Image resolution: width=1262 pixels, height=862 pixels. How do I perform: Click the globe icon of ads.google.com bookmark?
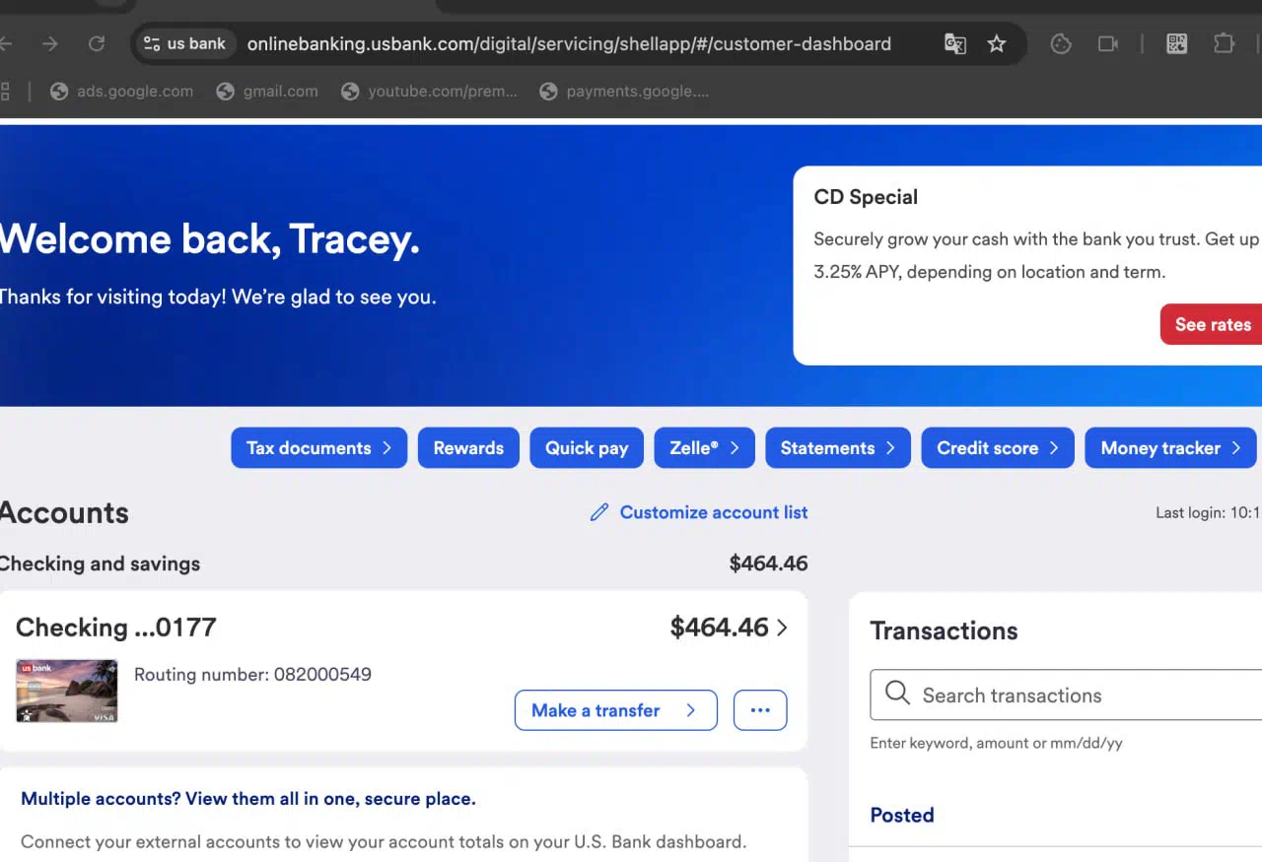pos(58,92)
